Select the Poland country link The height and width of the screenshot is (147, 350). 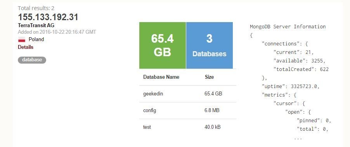click(36, 40)
